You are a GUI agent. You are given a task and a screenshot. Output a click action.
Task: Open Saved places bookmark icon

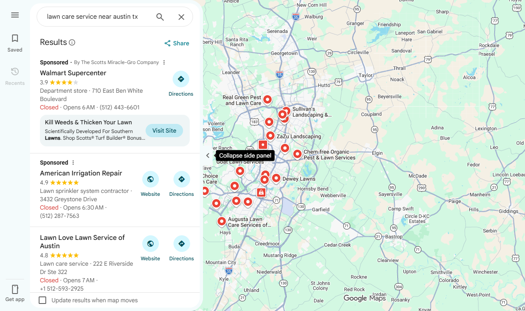tap(15, 39)
